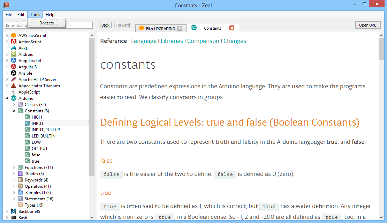
Task: Select the false constant in tree
Action: point(36,155)
